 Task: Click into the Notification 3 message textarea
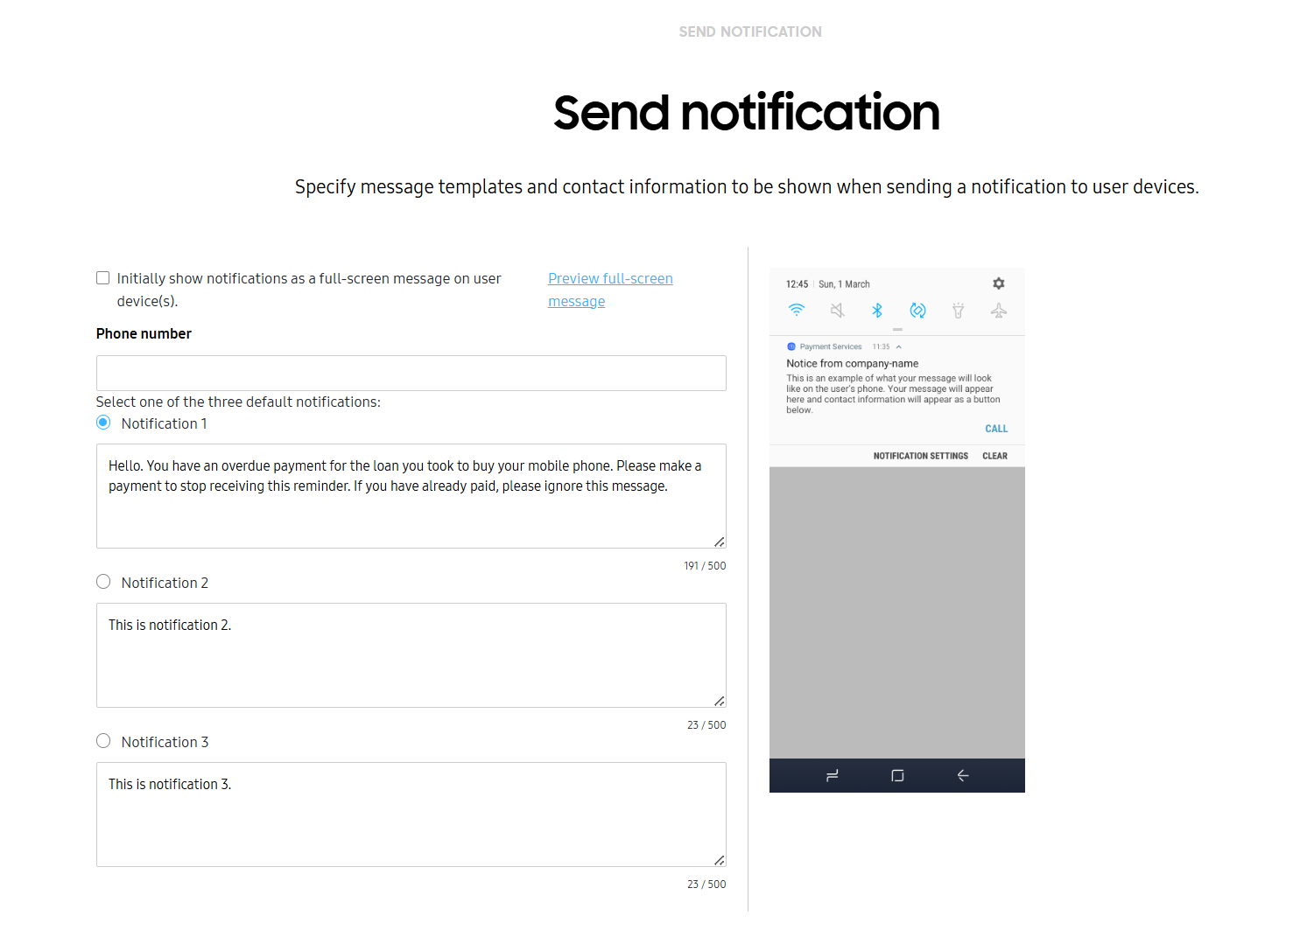click(x=411, y=815)
